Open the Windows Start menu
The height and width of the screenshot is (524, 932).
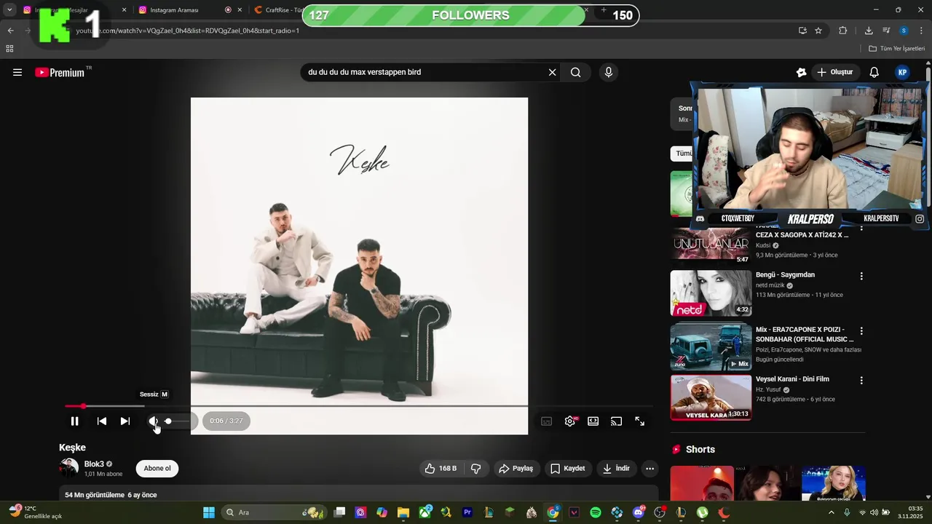pos(209,512)
